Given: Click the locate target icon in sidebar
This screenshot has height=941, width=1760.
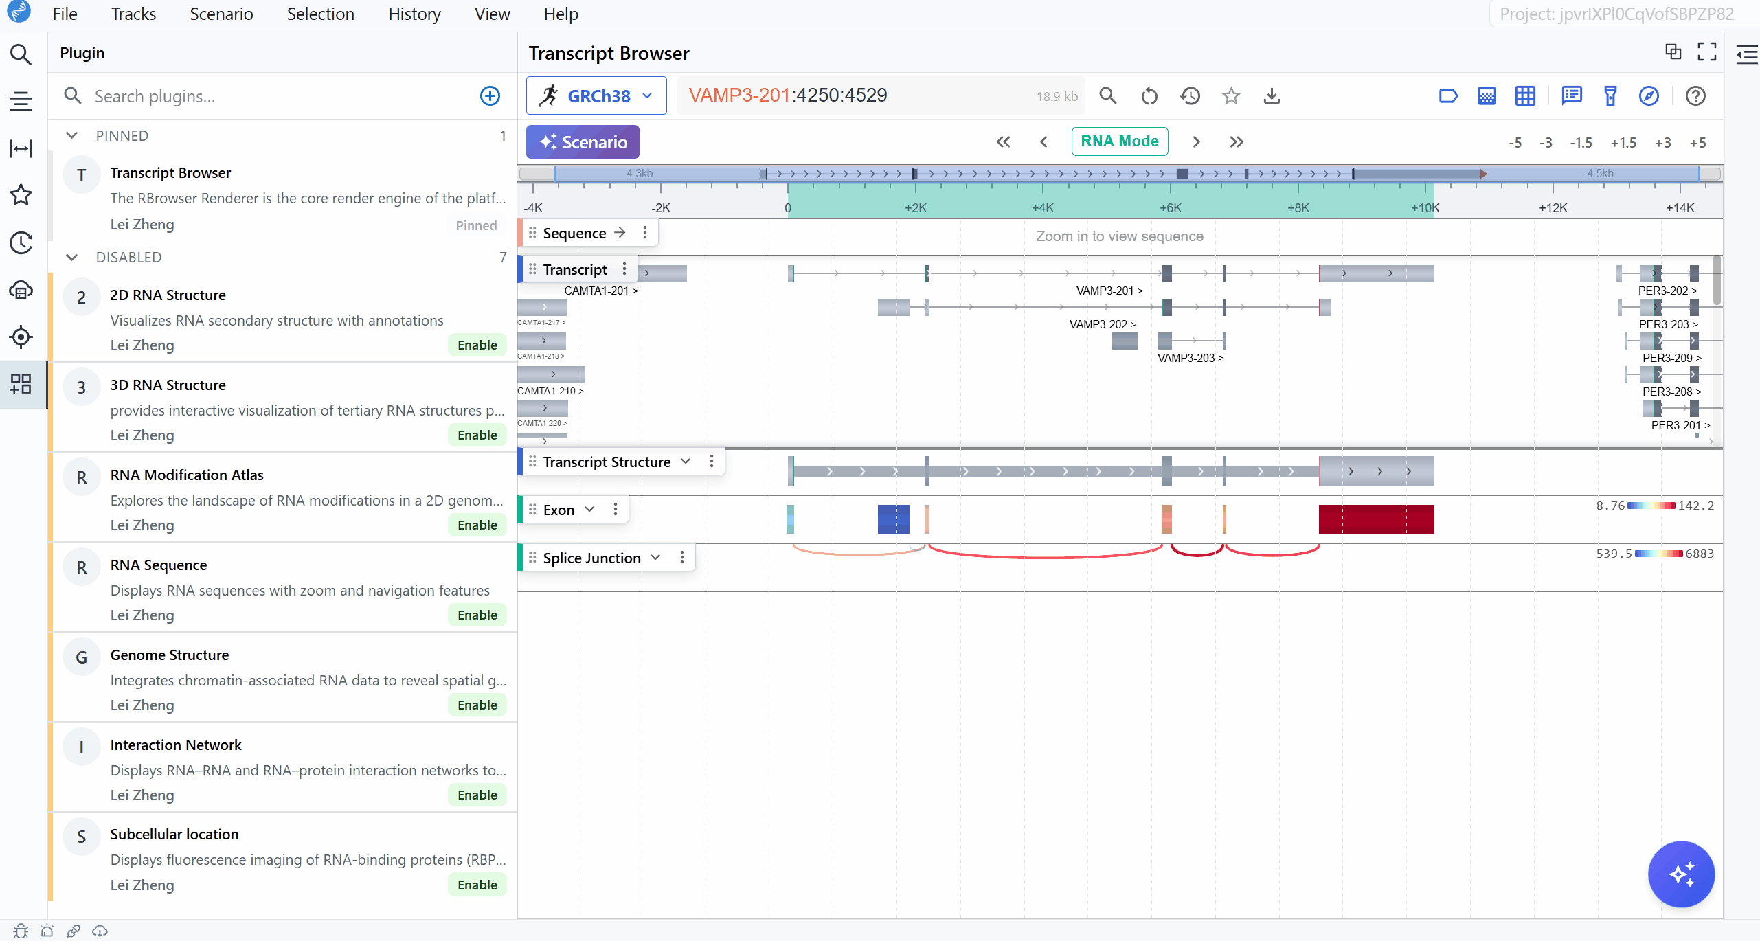Looking at the screenshot, I should 21,337.
